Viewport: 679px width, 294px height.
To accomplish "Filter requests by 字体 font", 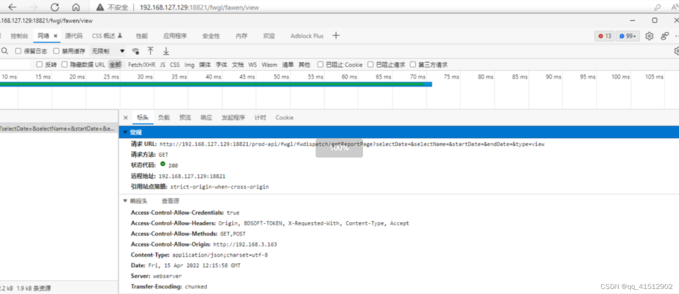I will [222, 65].
